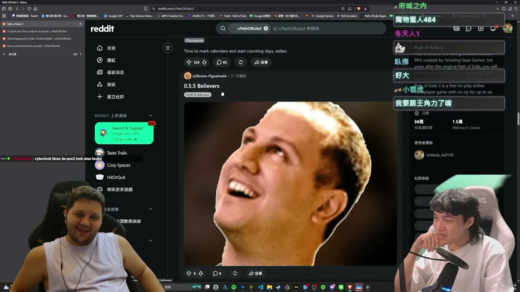This screenshot has width=520, height=292.
Task: Open u/Bruno-Figueiredo profile link
Action: point(210,76)
